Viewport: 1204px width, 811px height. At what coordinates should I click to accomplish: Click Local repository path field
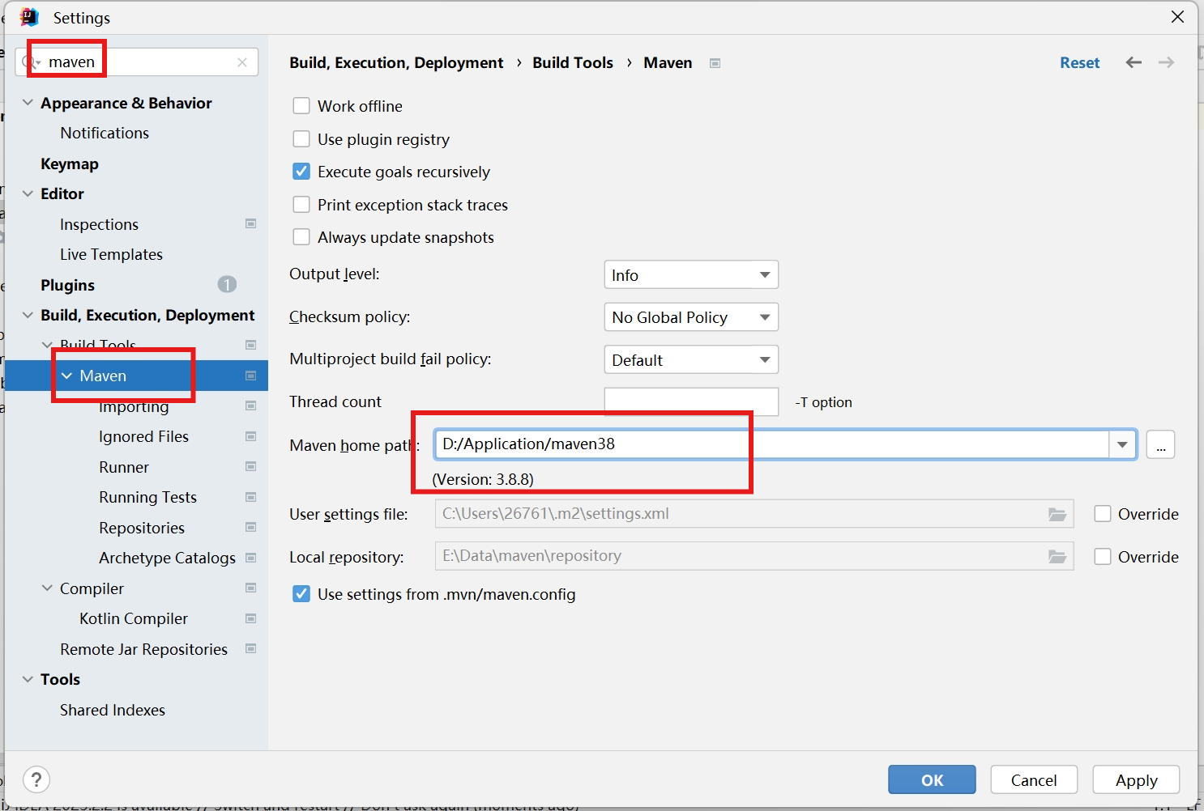point(754,556)
